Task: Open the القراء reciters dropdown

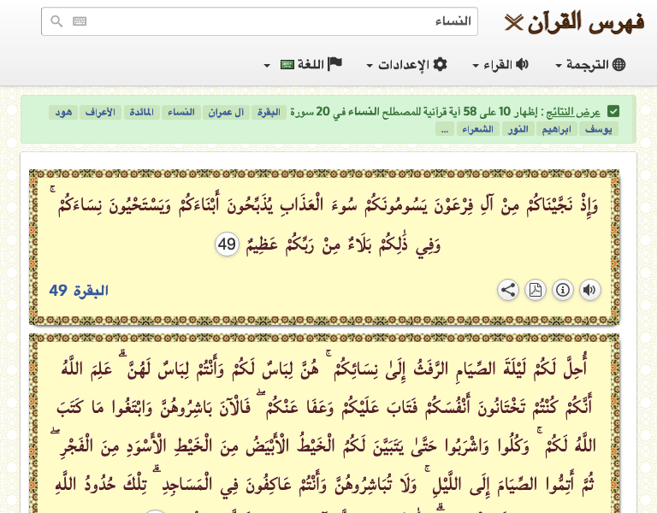Action: 500,64
